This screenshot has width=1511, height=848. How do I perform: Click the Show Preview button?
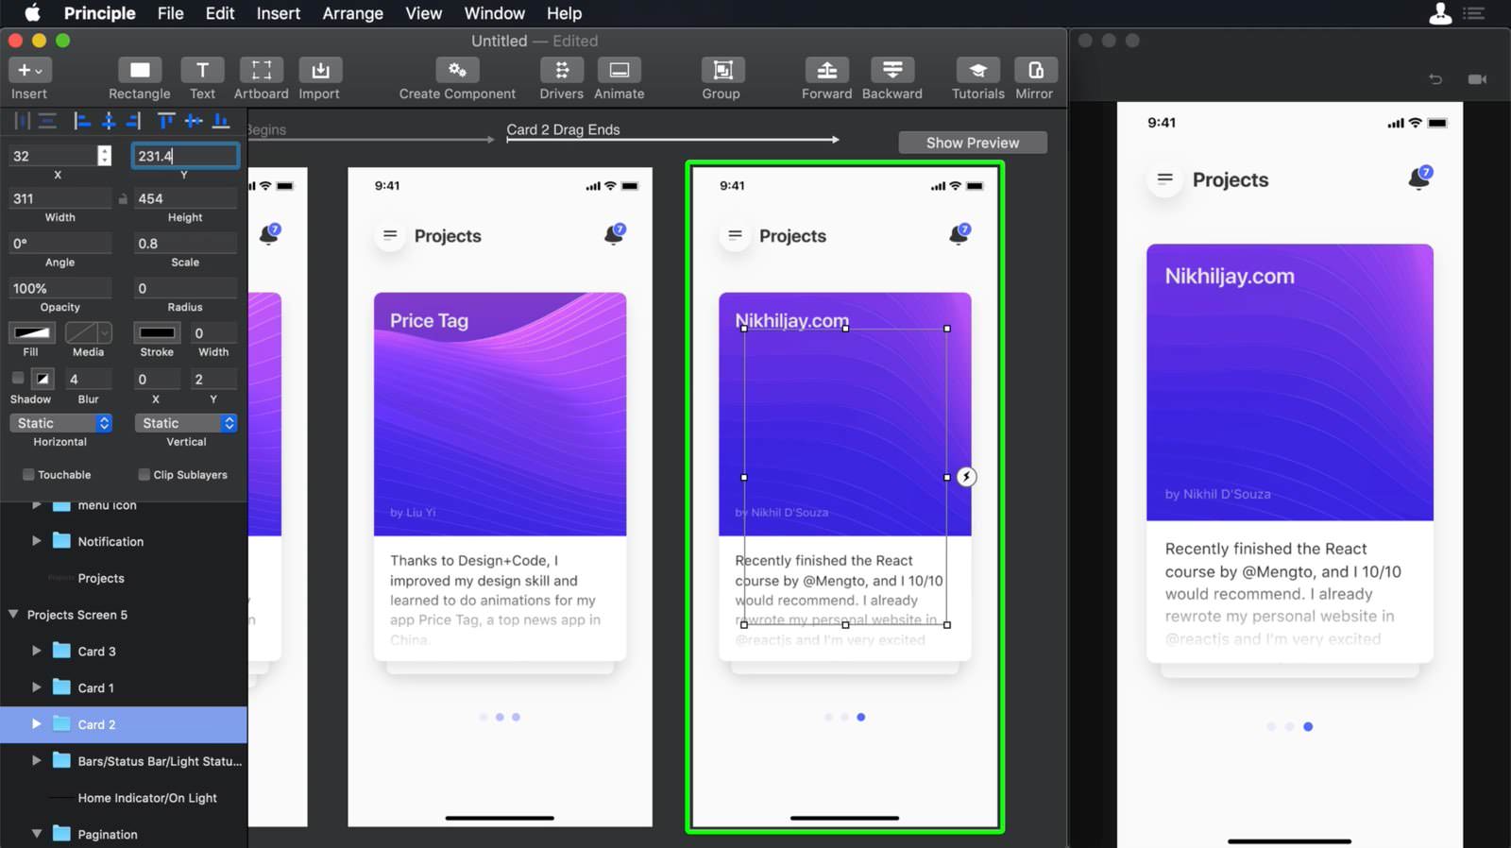pyautogui.click(x=973, y=143)
